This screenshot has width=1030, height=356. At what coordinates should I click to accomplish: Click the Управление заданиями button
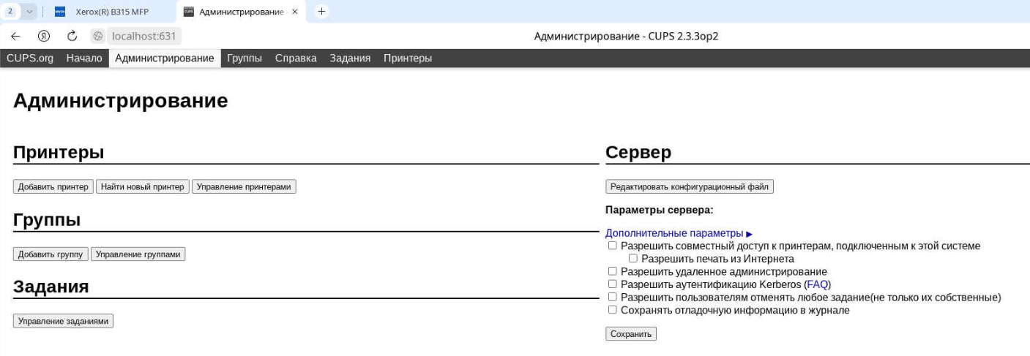tap(63, 321)
